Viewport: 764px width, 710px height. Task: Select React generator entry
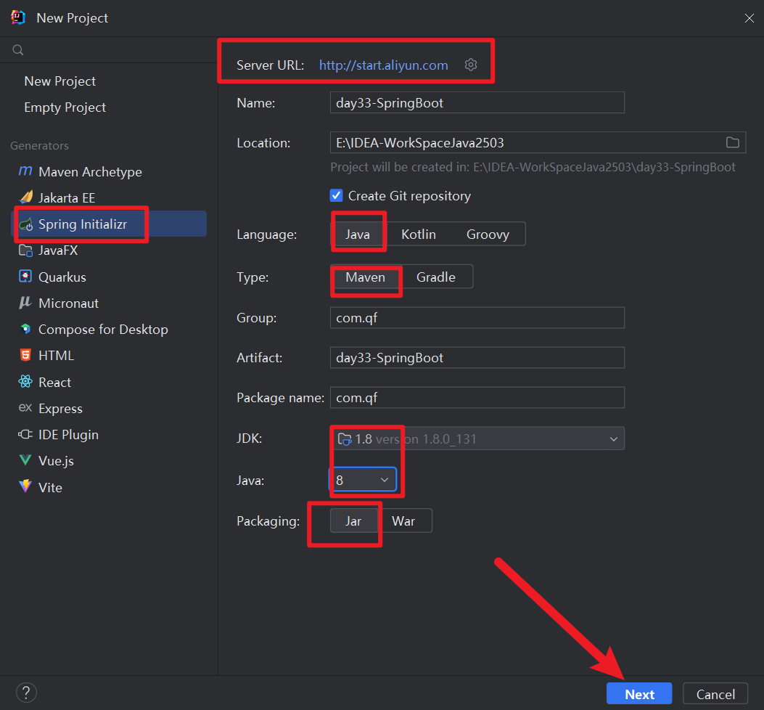[x=54, y=383]
